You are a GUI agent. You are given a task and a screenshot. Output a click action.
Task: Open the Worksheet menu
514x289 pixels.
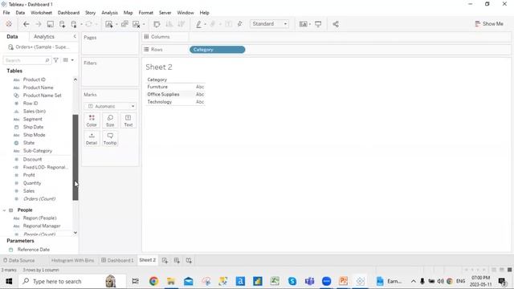pyautogui.click(x=41, y=13)
